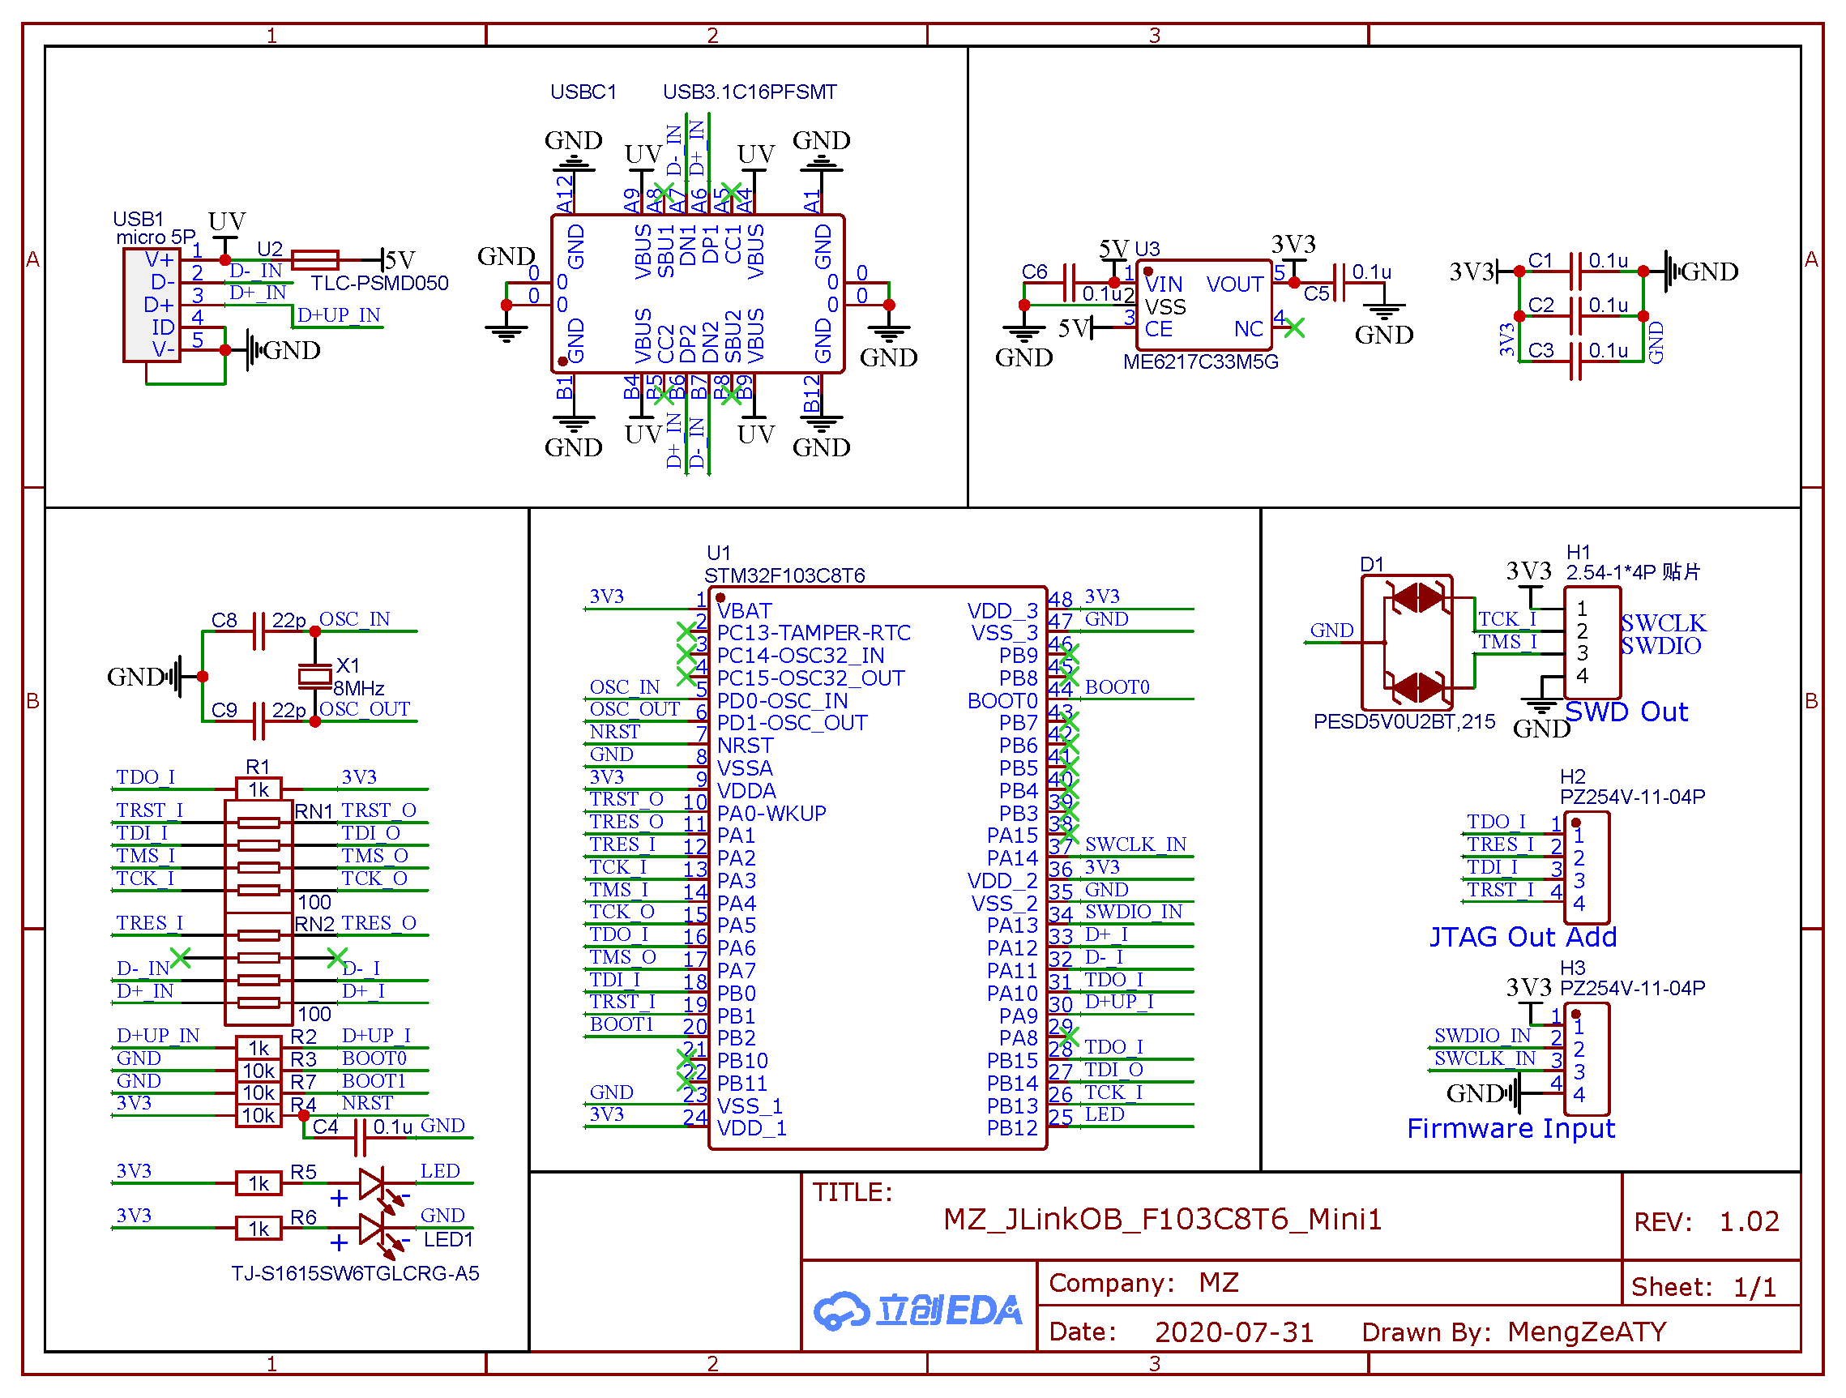Select the U2 TLC-PSMD050 fuse symbol
Screen dimensions: 1846x1398
pos(315,259)
